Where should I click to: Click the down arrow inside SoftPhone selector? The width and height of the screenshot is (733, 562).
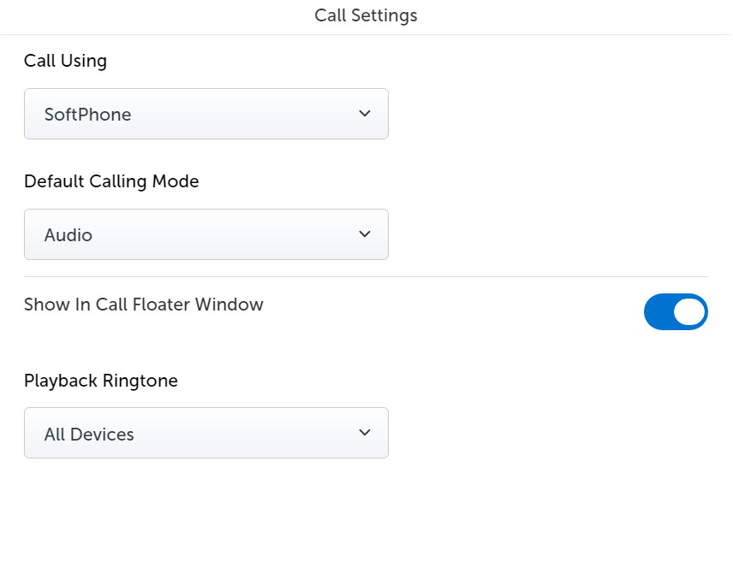[364, 113]
